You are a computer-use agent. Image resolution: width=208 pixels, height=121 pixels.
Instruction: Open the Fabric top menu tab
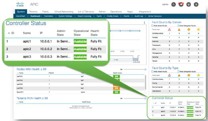click(45, 12)
